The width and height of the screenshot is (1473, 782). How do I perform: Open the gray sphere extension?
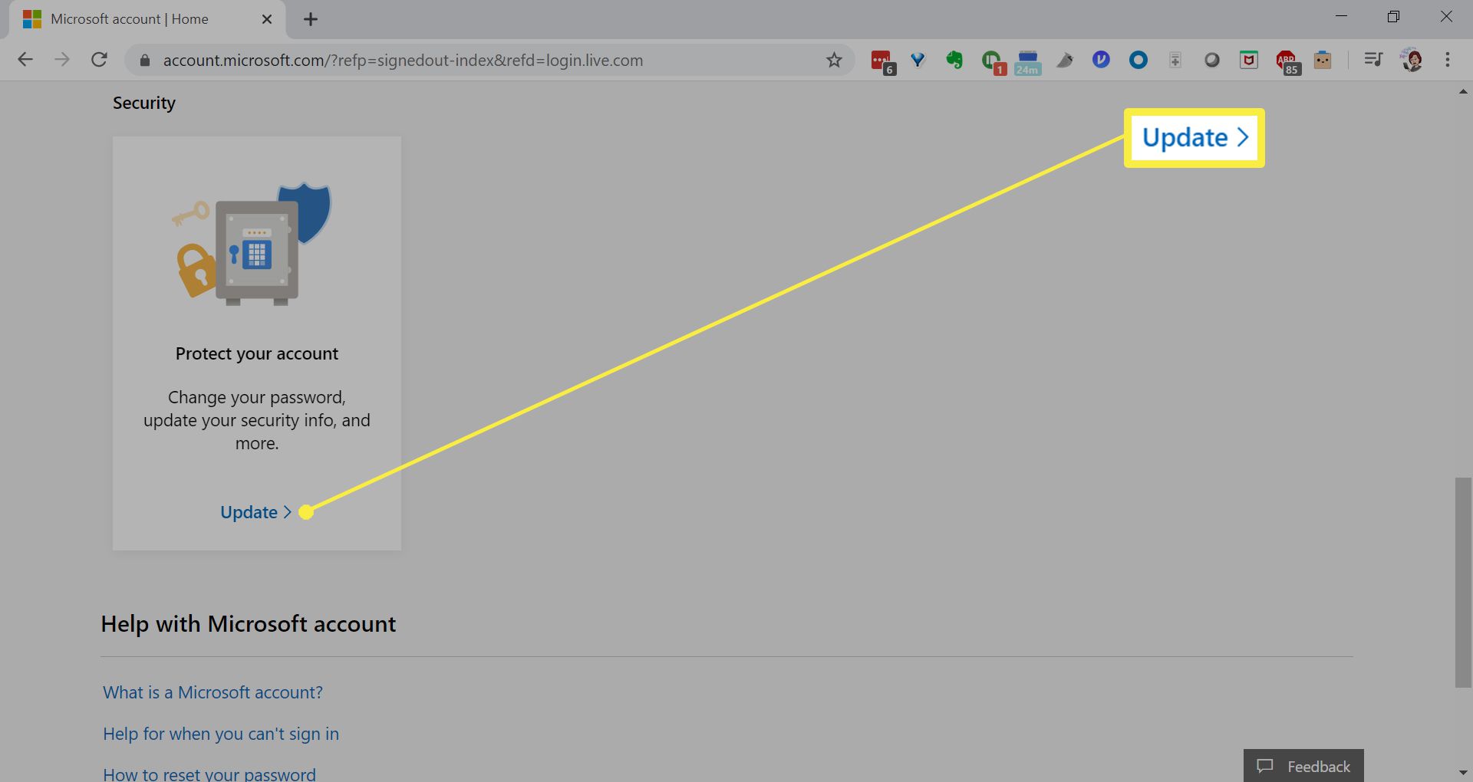1212,60
